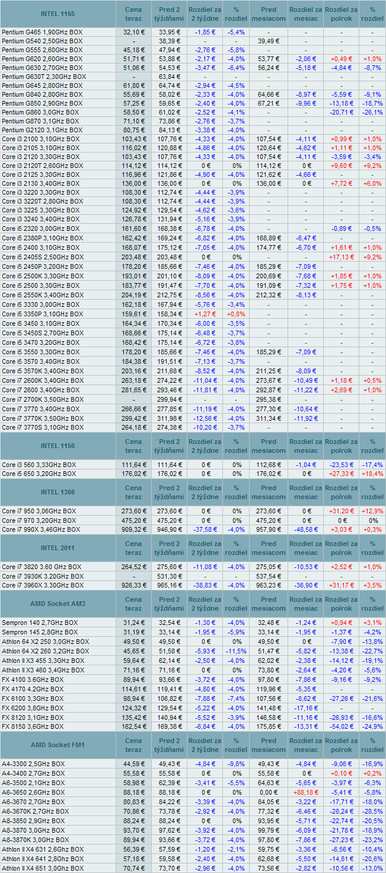Image resolution: width=386 pixels, height=873 pixels.
Task: Select Core i3 3225 3,30GHz BOX
Action: (x=41, y=210)
